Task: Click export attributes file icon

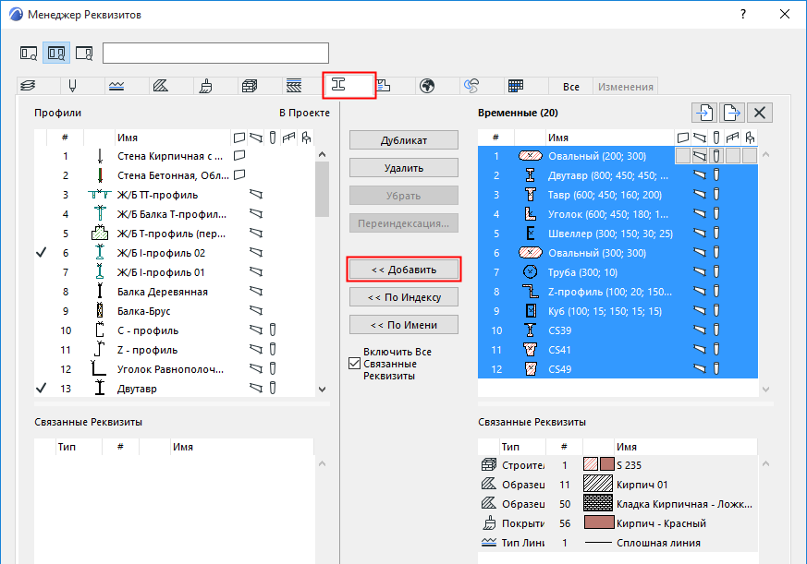Action: point(732,113)
